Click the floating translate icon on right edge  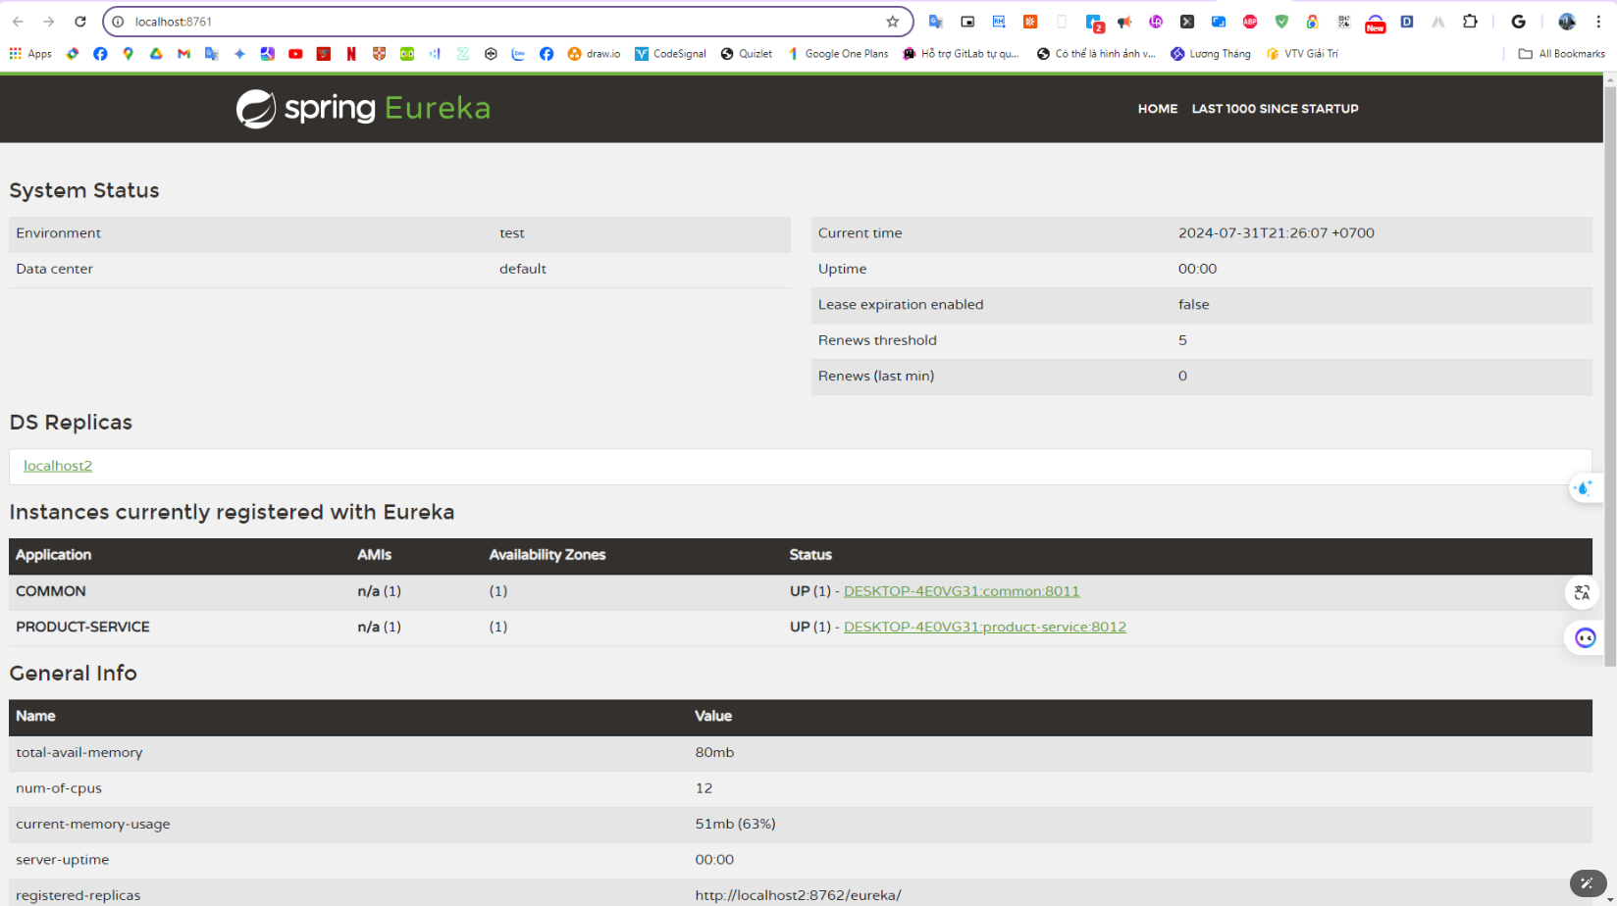(x=1583, y=592)
